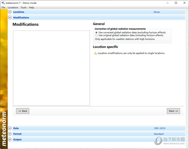
Task: Minimize the meteonorm window
Action: 167,3
